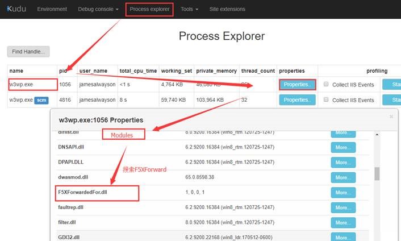Click More for F5XForwardedFor.dll
The height and width of the screenshot is (241, 401).
coord(343,193)
